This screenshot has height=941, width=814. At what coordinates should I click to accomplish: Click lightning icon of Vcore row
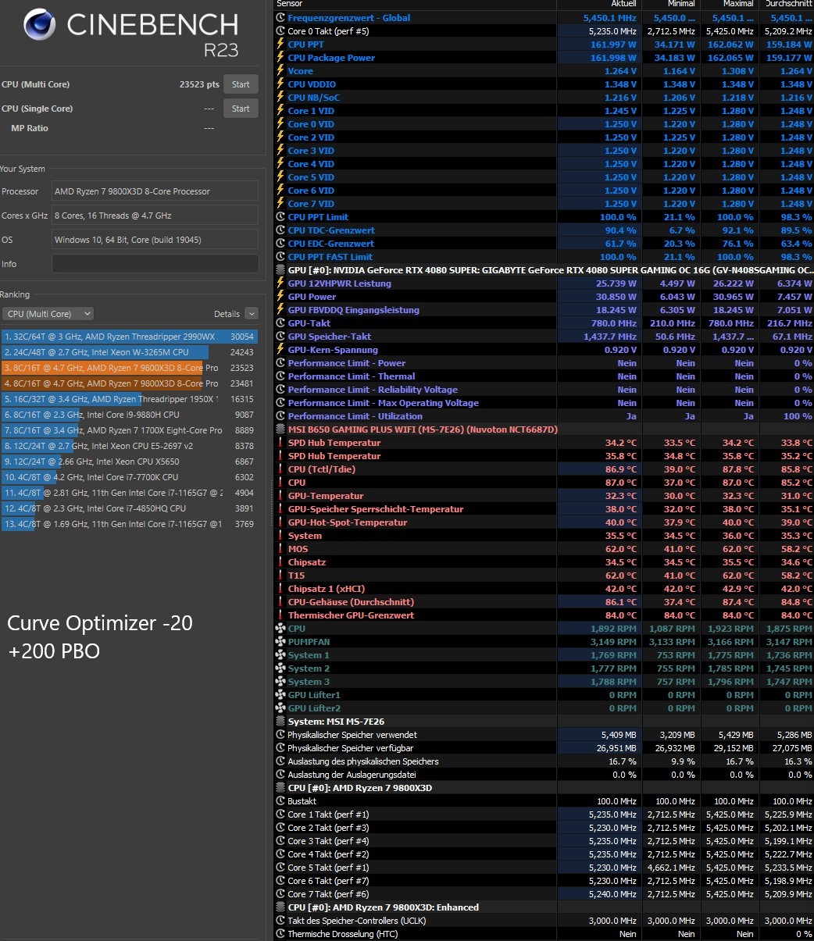(x=281, y=71)
